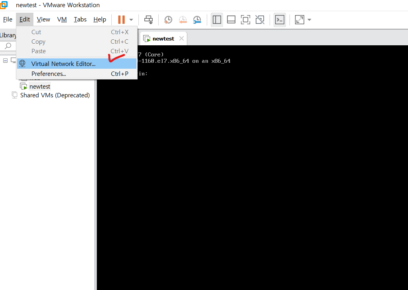
Task: Select Shared VMs (Deprecated) in the library
Action: point(55,95)
